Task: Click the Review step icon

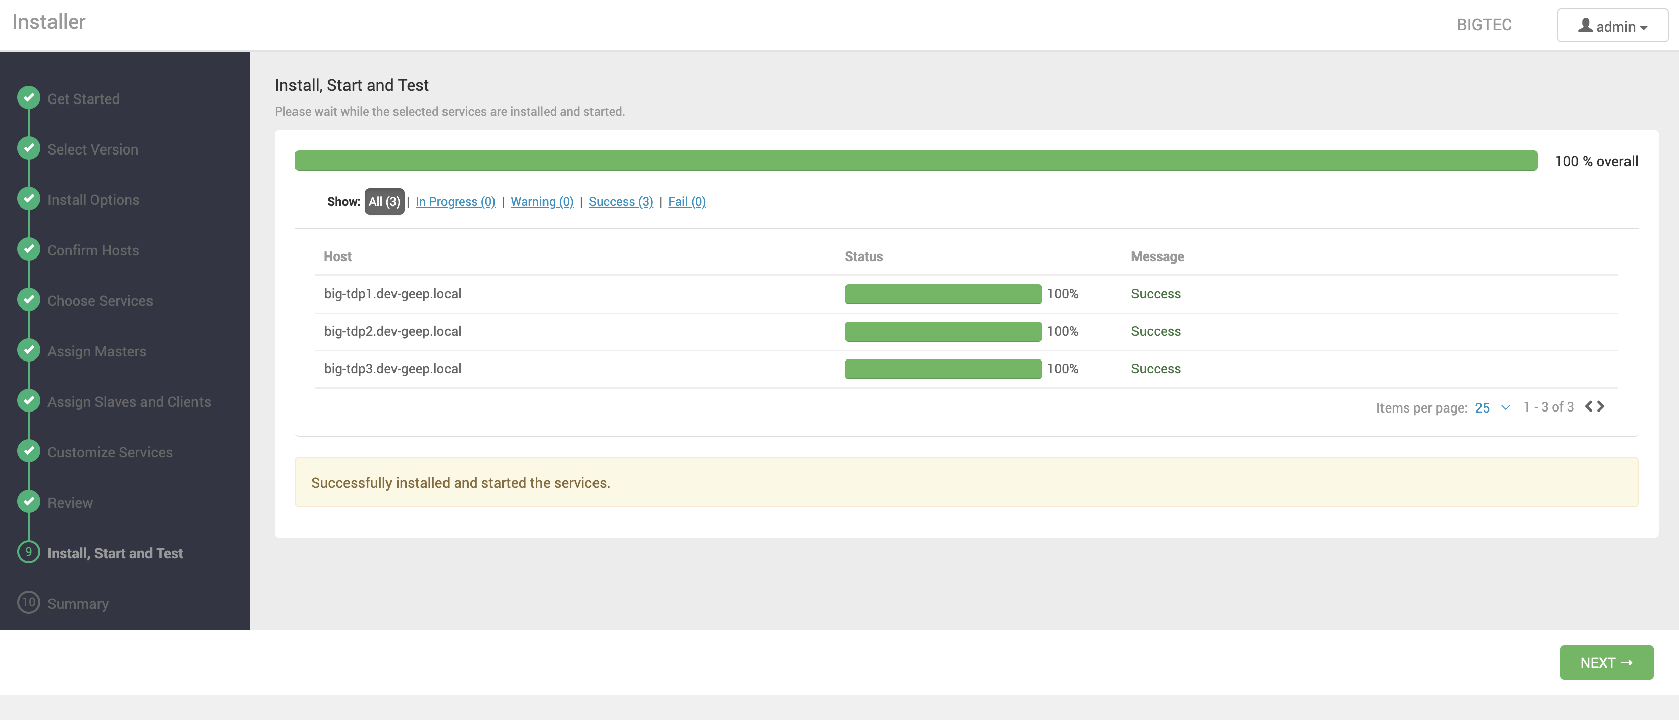Action: 29,502
